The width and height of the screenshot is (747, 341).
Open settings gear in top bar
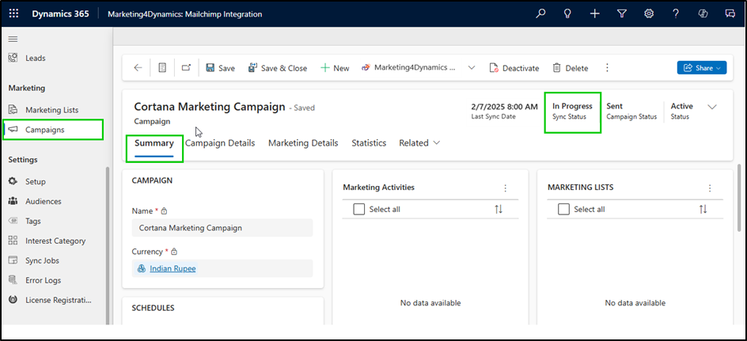point(649,14)
